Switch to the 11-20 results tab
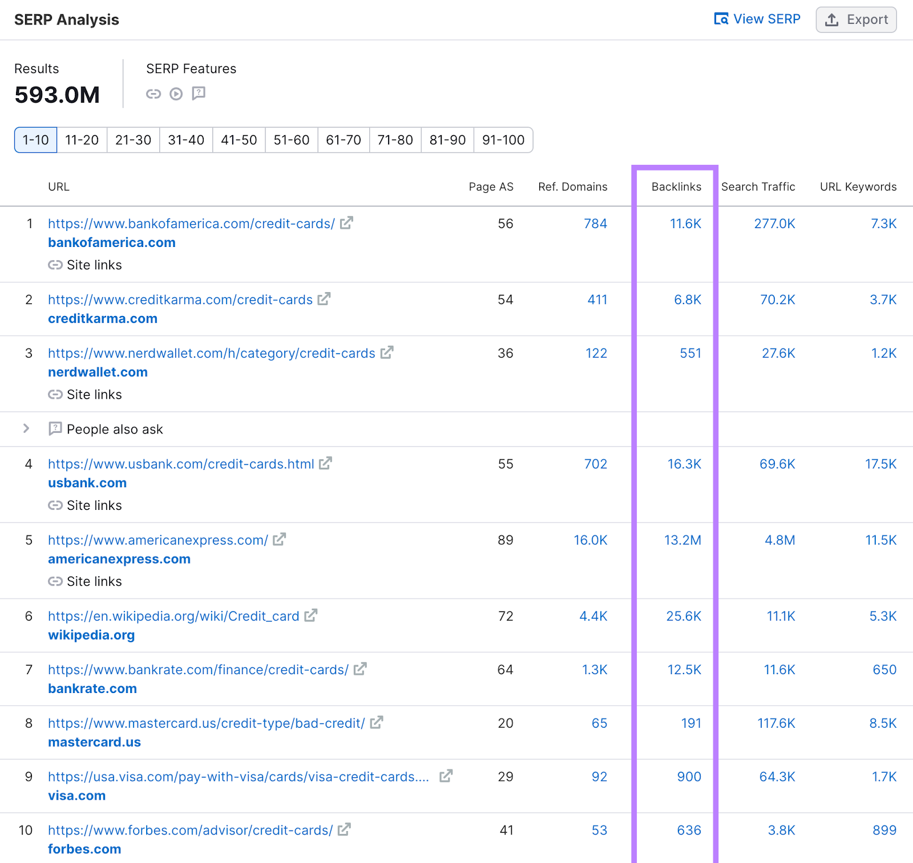913x863 pixels. 82,140
